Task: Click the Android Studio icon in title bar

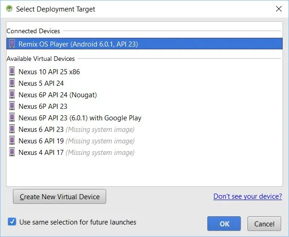Action: tap(9, 9)
